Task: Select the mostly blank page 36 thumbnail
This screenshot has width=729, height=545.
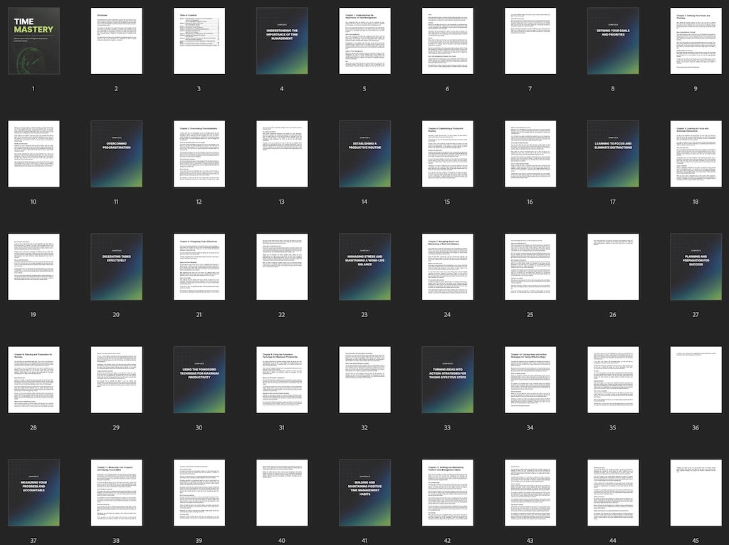Action: (696, 380)
